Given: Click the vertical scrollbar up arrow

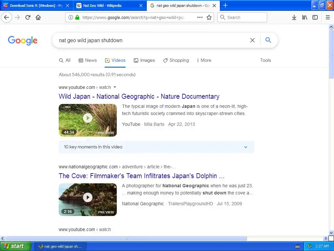Looking at the screenshot, I should [x=331, y=27].
